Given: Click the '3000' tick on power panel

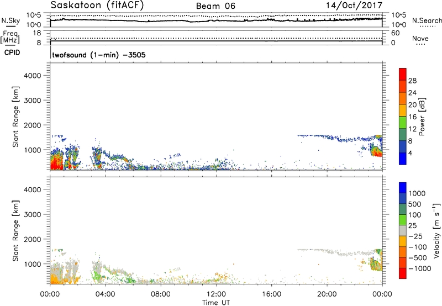Looking at the screenshot, I should click(x=32, y=101).
